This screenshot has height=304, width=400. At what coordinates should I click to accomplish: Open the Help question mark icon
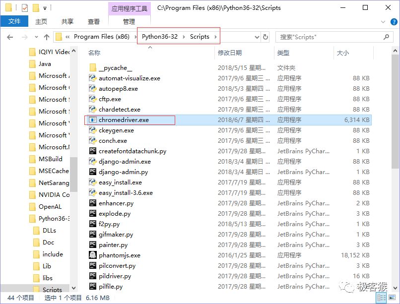coord(394,22)
